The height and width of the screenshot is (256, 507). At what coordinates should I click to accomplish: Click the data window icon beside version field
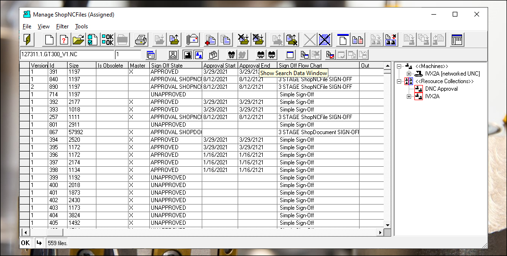pos(151,55)
